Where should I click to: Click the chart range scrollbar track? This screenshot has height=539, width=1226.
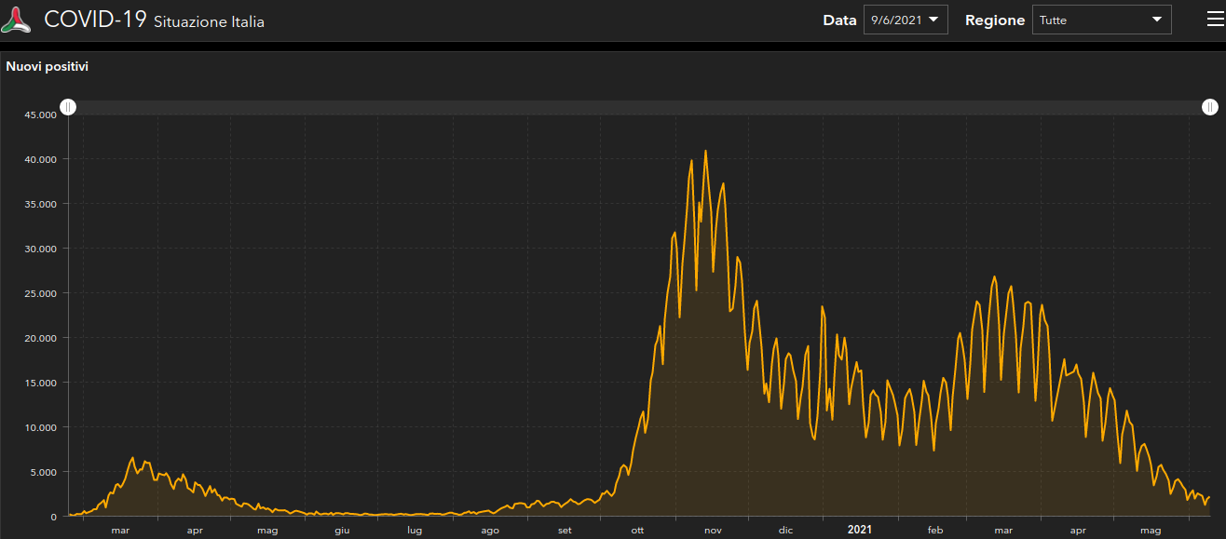[639, 107]
